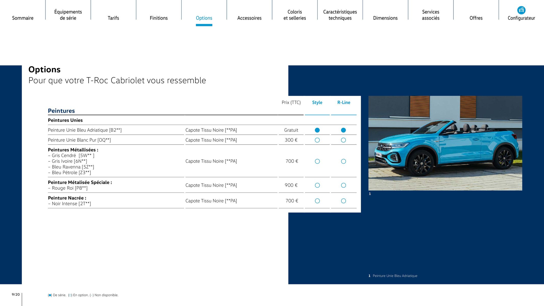Go to the Sommaire tab
The width and height of the screenshot is (544, 306).
(x=23, y=18)
